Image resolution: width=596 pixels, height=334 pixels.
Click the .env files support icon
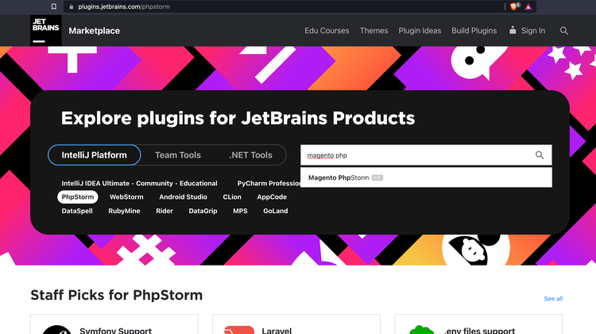coord(421,330)
